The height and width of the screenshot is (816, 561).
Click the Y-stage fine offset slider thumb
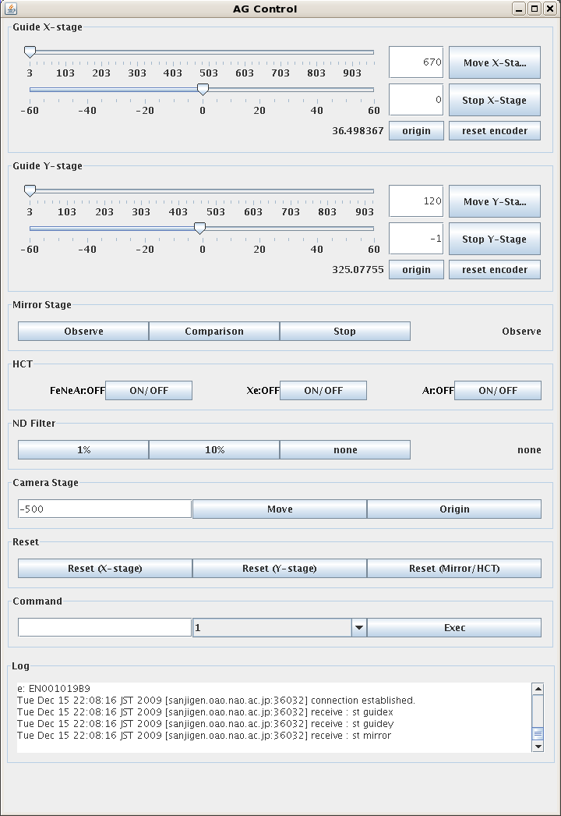tap(199, 228)
